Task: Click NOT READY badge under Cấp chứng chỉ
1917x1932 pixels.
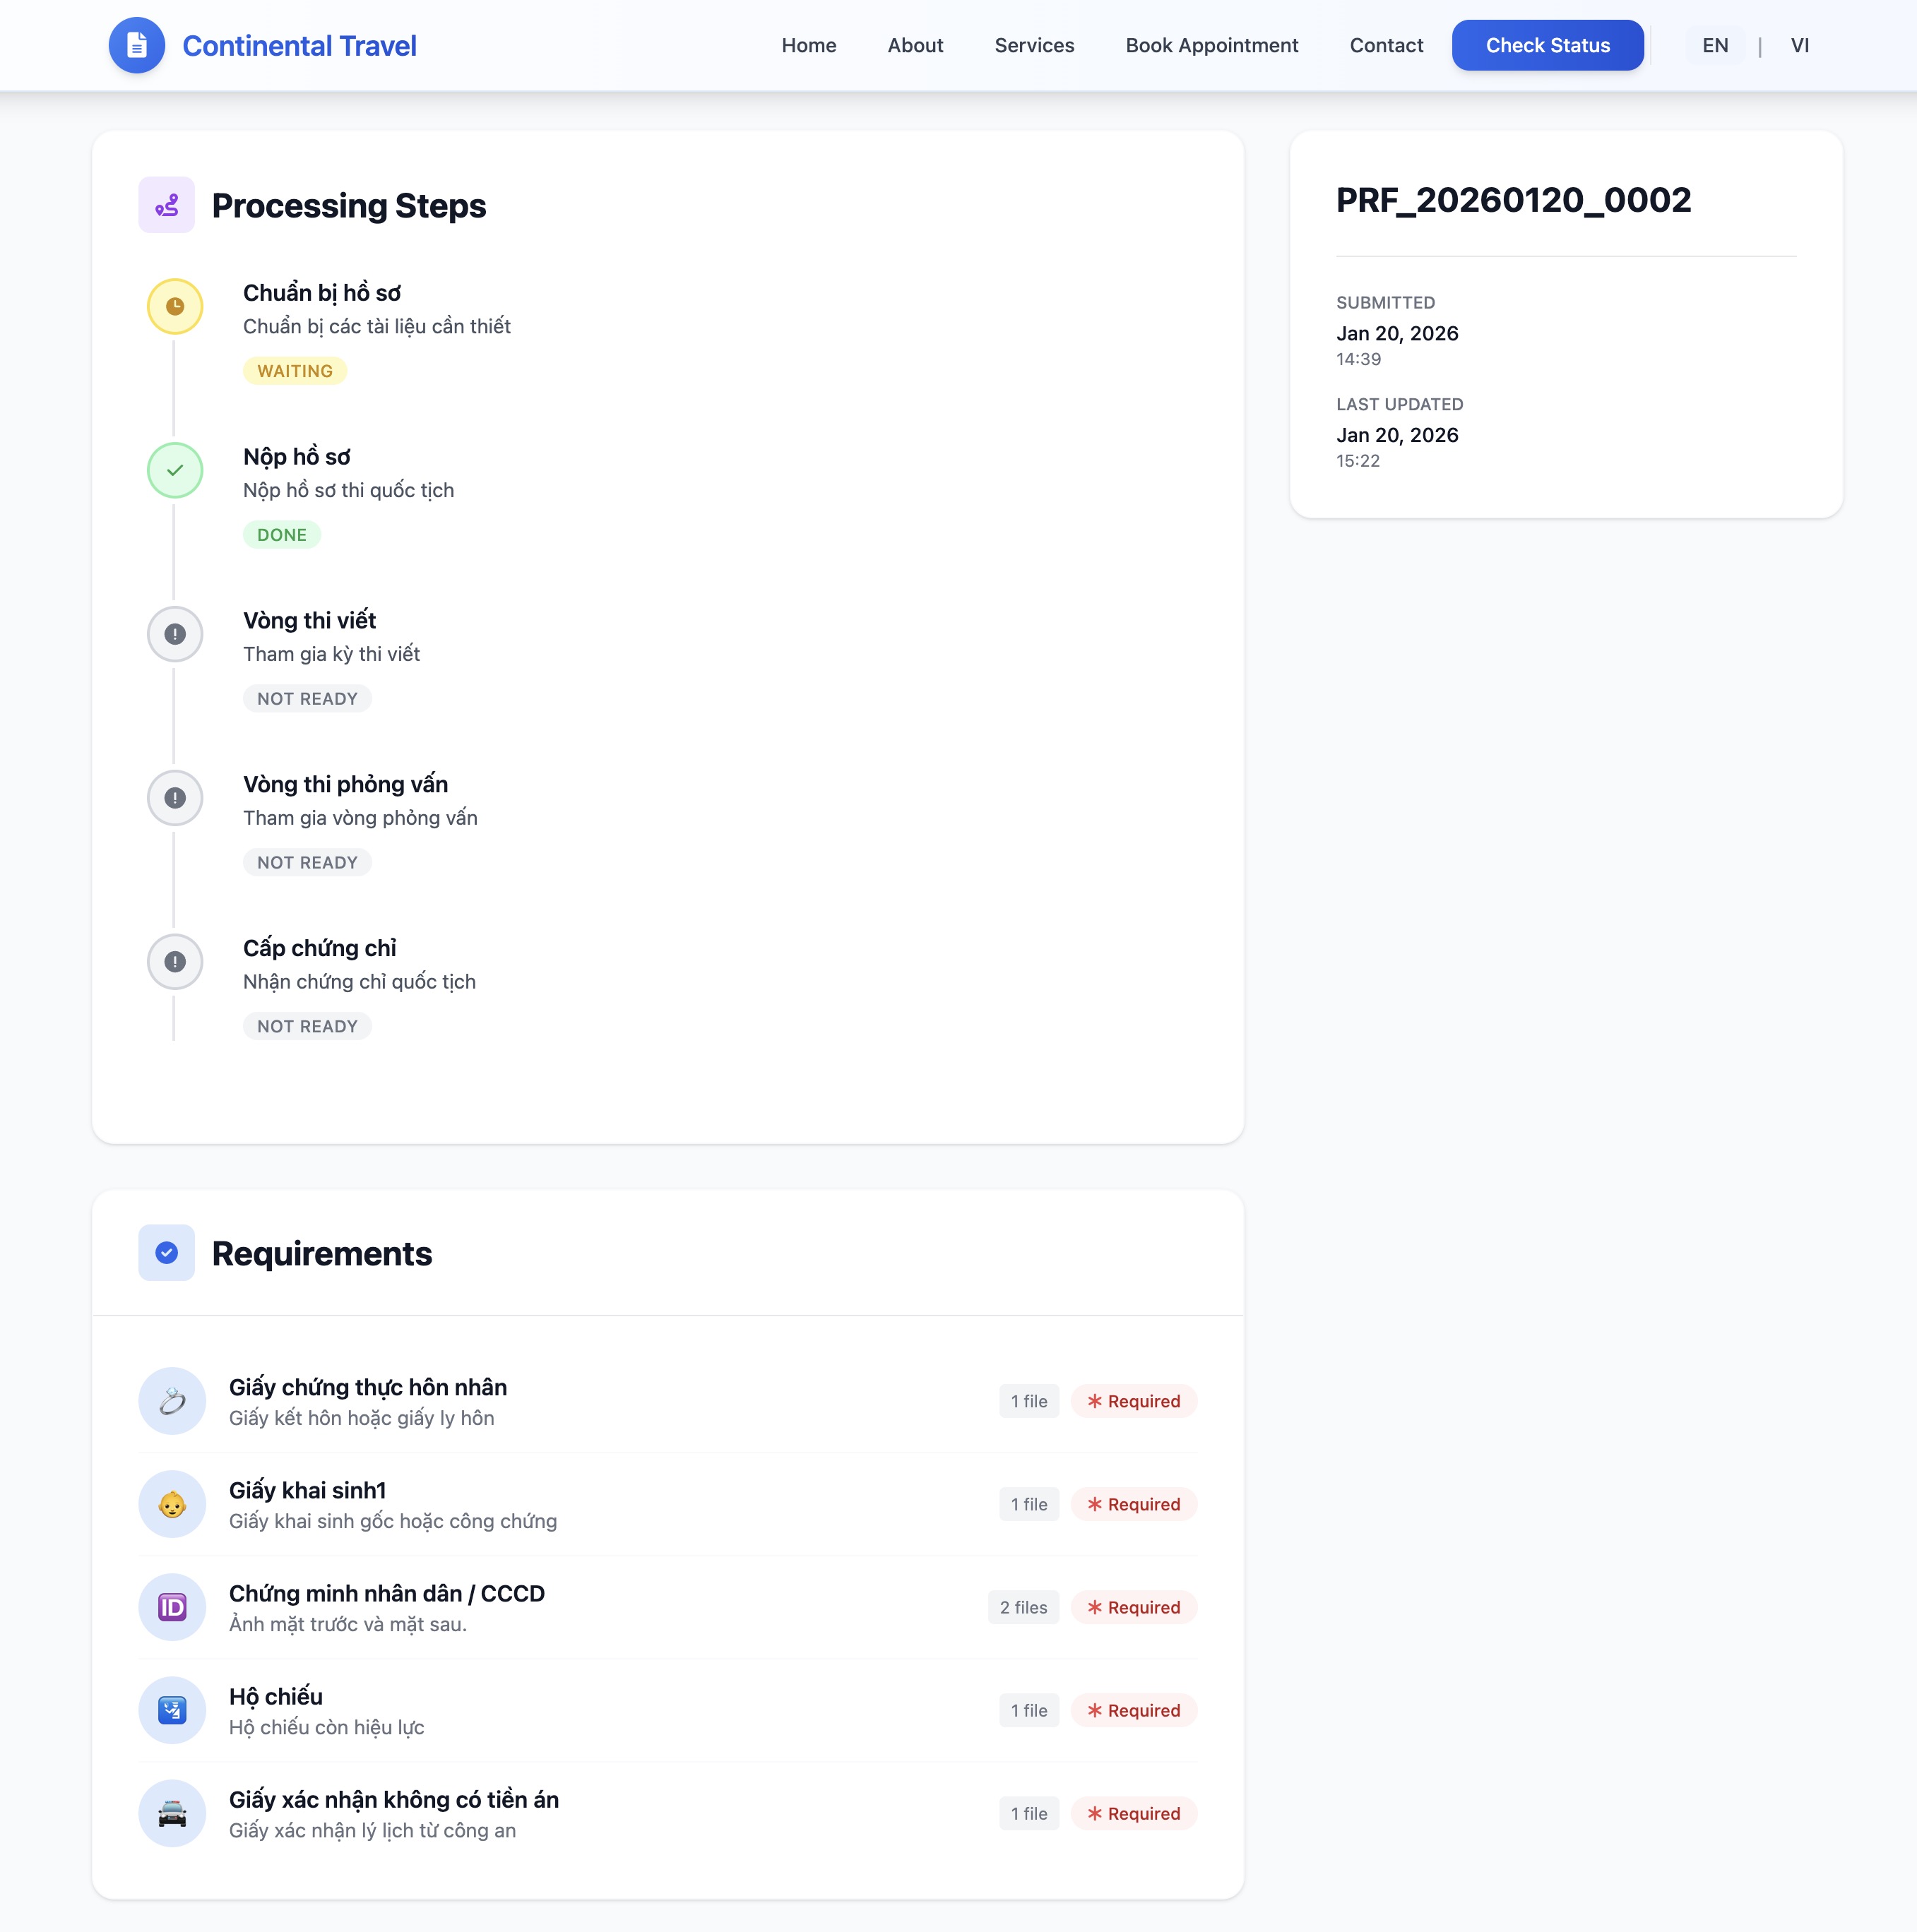Action: click(x=307, y=1027)
